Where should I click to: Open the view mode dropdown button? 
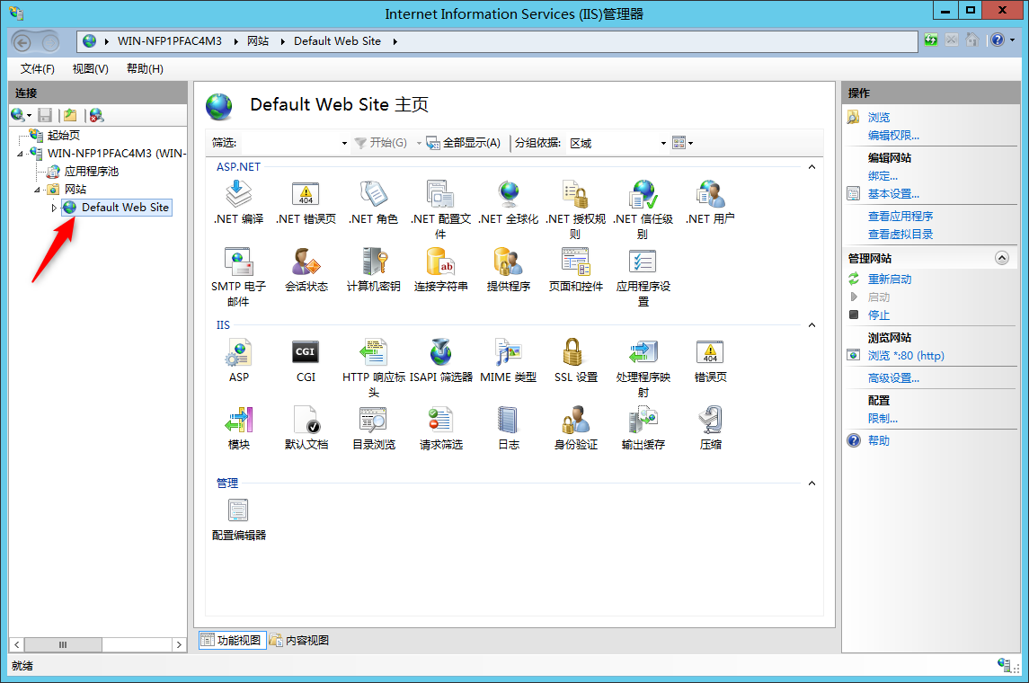[x=682, y=143]
